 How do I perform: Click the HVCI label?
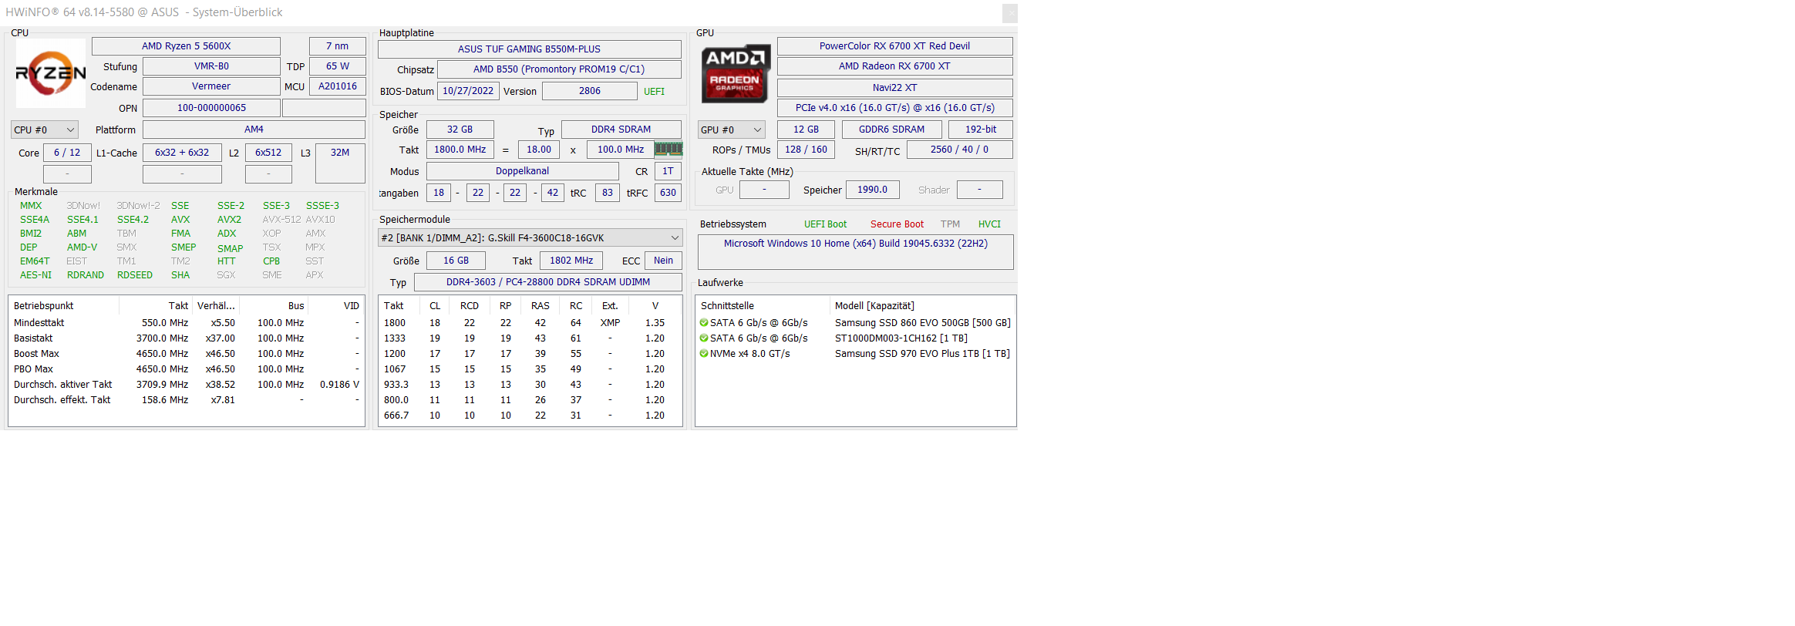tap(989, 224)
